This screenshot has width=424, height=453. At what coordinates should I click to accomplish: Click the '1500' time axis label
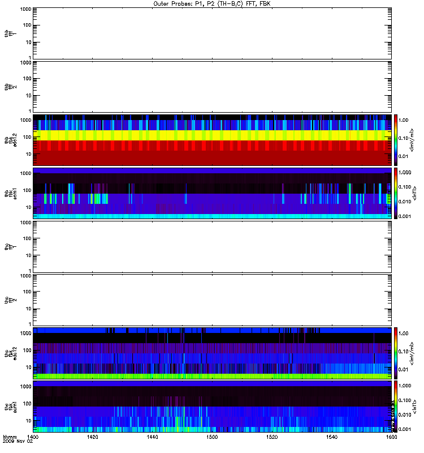point(212,437)
